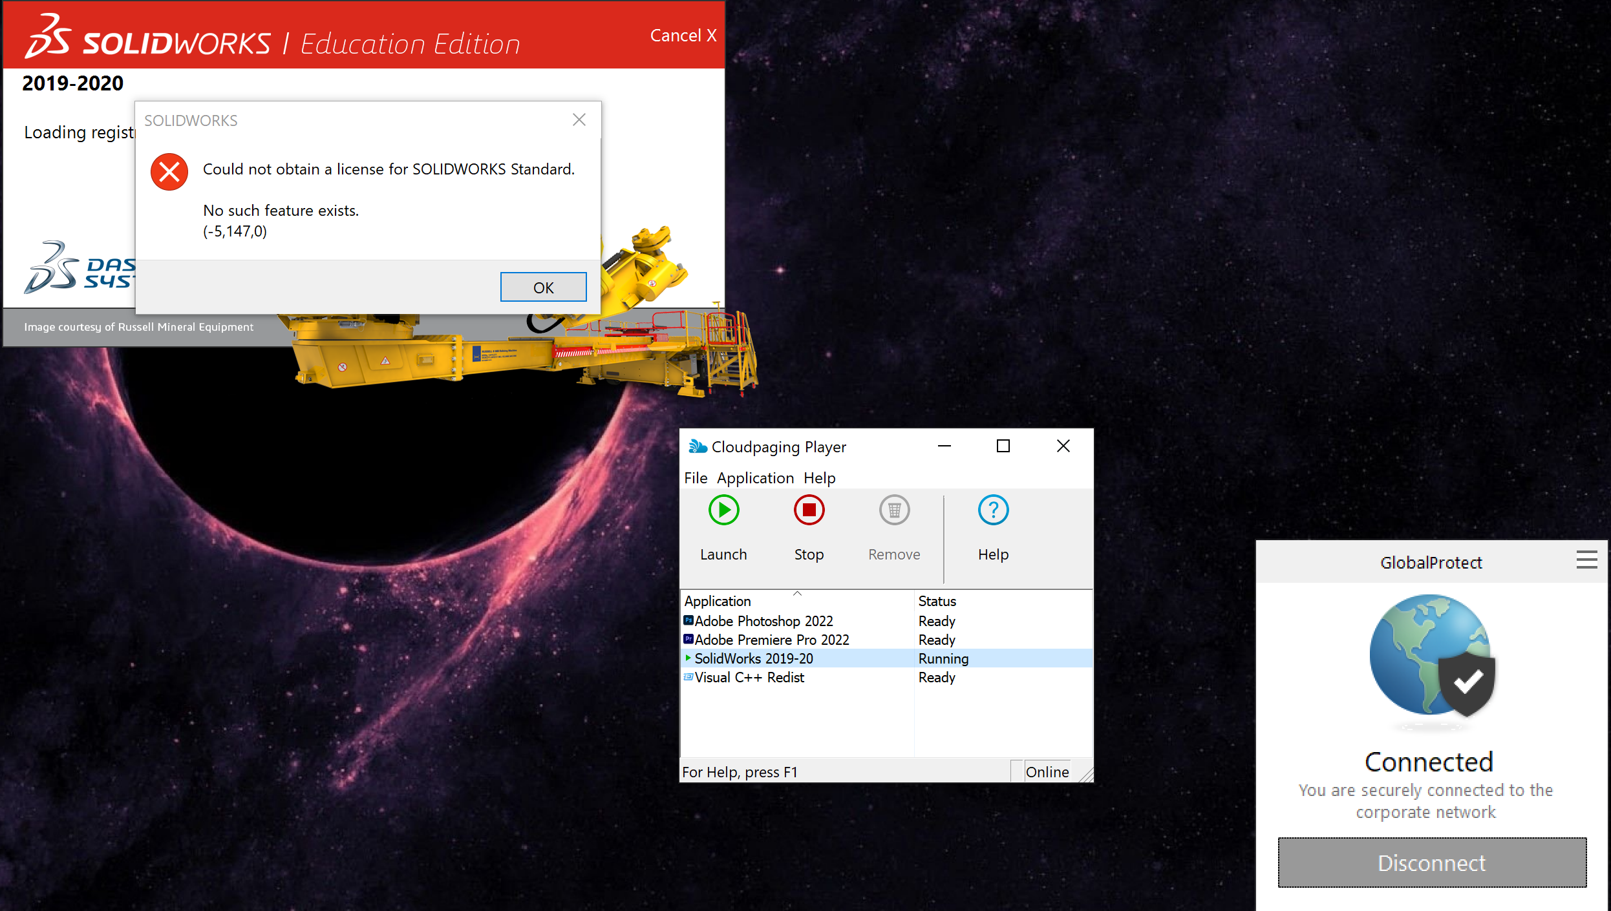Viewport: 1611px width, 911px height.
Task: Click the Photoshop app icon in list
Action: [x=688, y=620]
